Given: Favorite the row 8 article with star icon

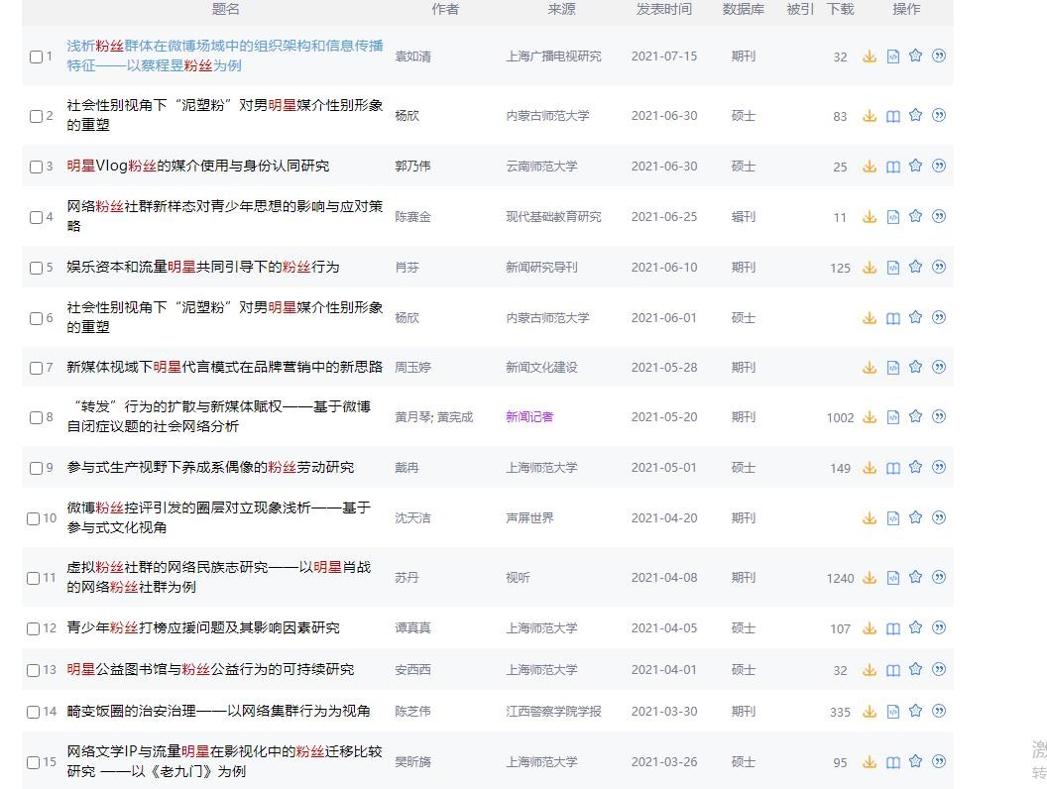Looking at the screenshot, I should coord(915,417).
